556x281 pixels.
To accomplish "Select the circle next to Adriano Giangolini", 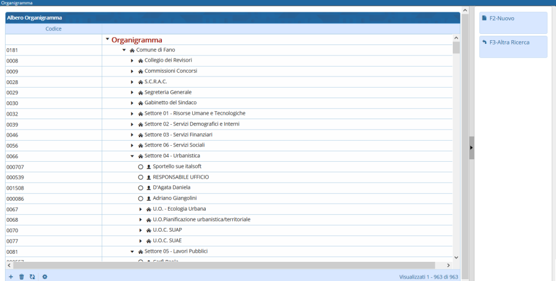I will (140, 198).
